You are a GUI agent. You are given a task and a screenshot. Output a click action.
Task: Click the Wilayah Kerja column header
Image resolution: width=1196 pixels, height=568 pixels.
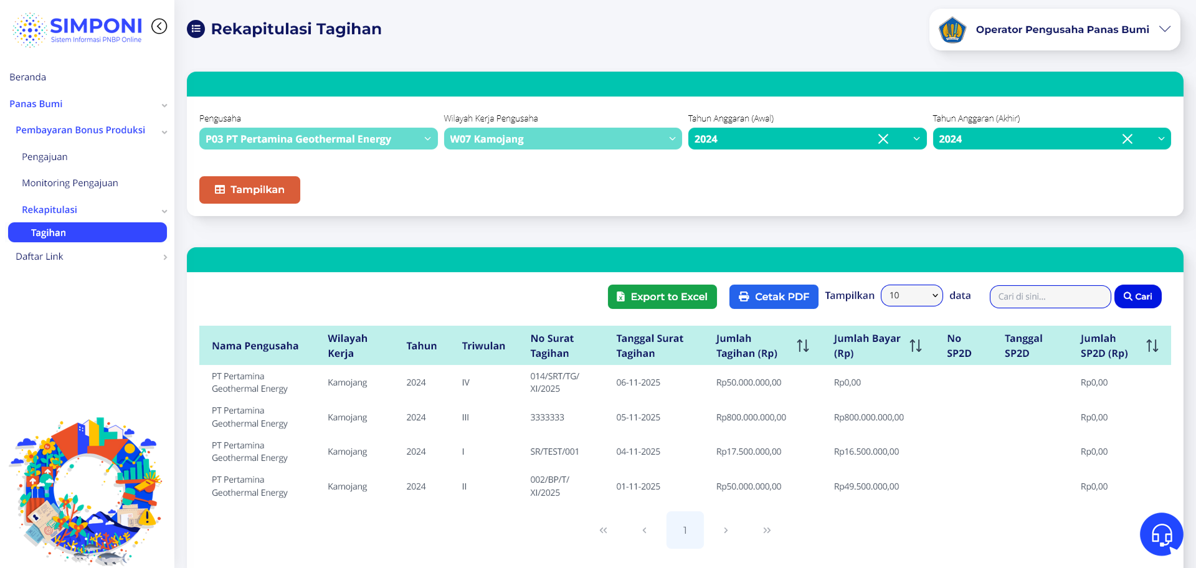tap(348, 346)
